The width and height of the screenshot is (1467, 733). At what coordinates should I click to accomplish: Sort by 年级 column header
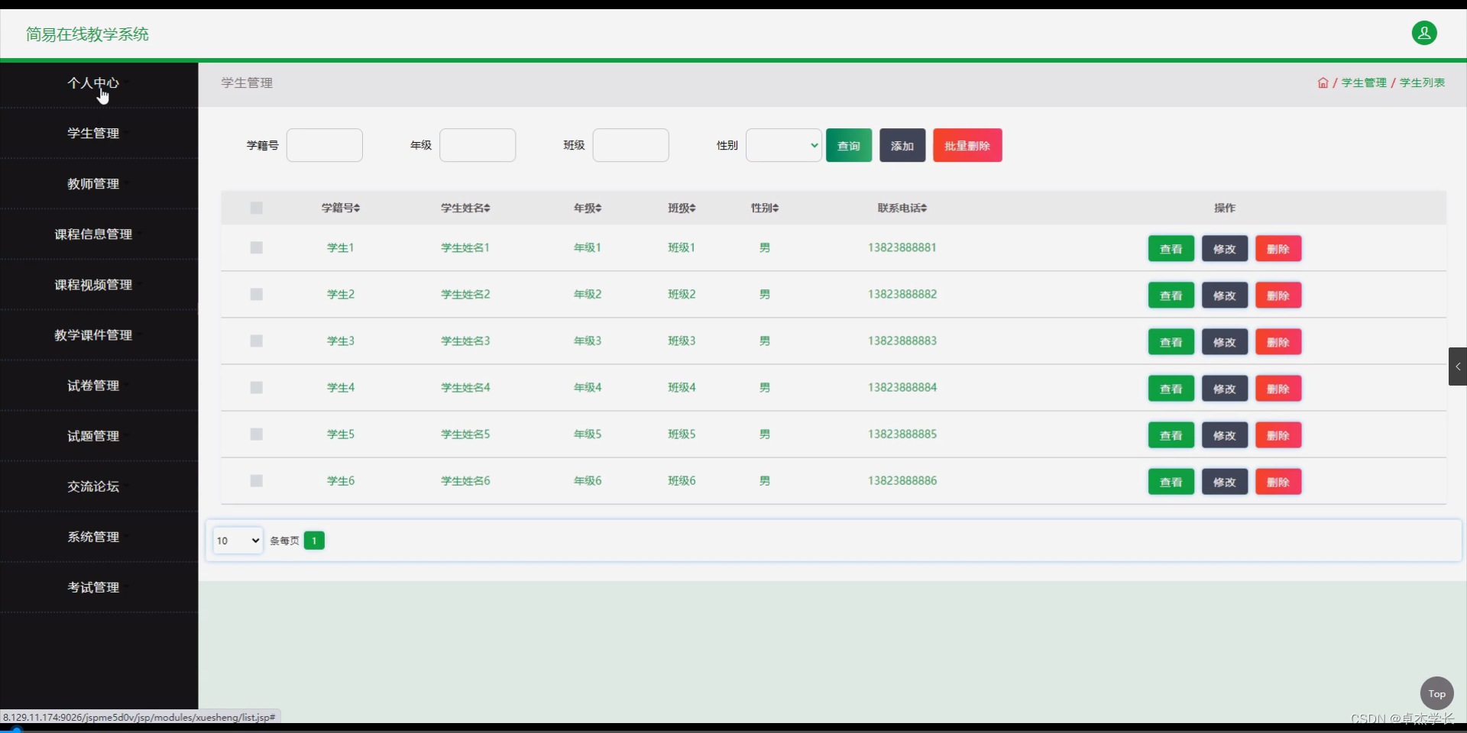point(588,208)
